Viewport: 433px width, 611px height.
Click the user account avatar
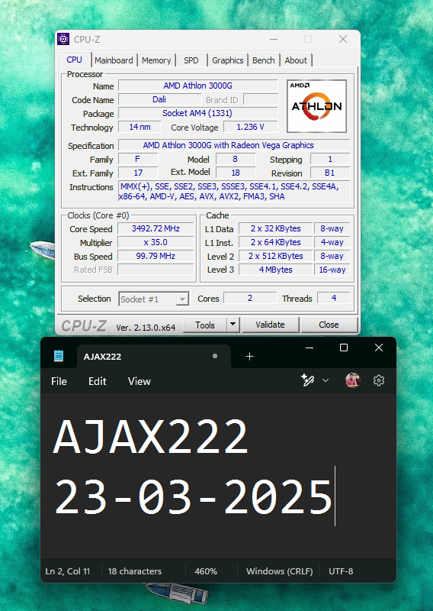click(x=352, y=380)
